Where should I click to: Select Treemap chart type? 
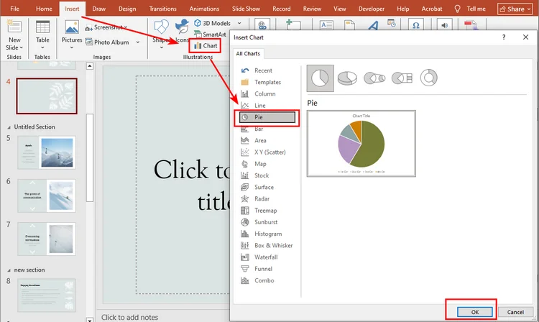267,211
